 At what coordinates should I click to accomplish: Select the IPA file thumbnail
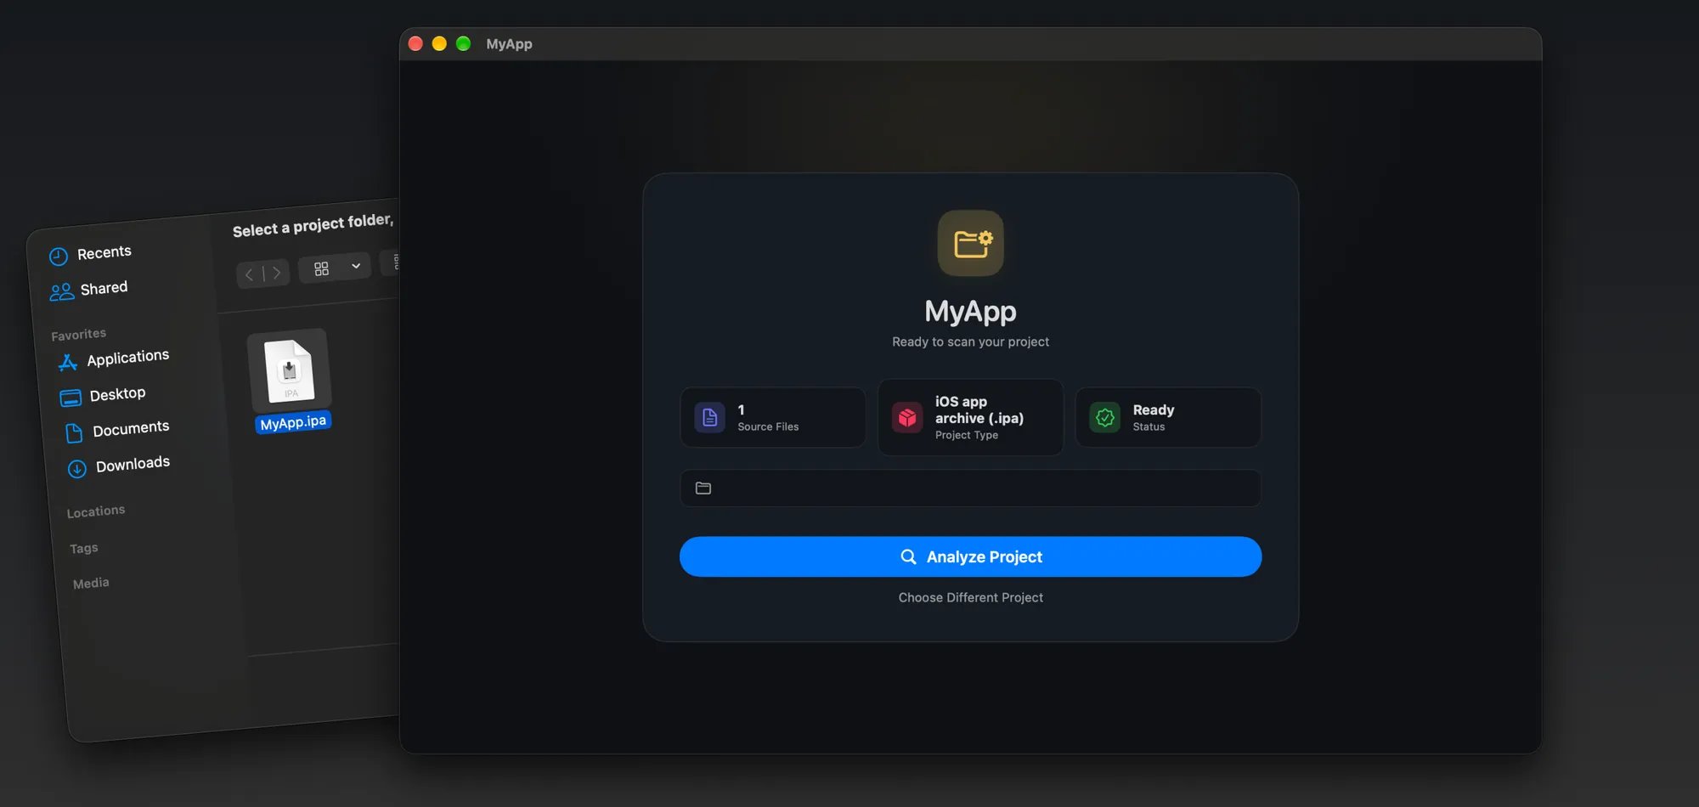click(290, 370)
